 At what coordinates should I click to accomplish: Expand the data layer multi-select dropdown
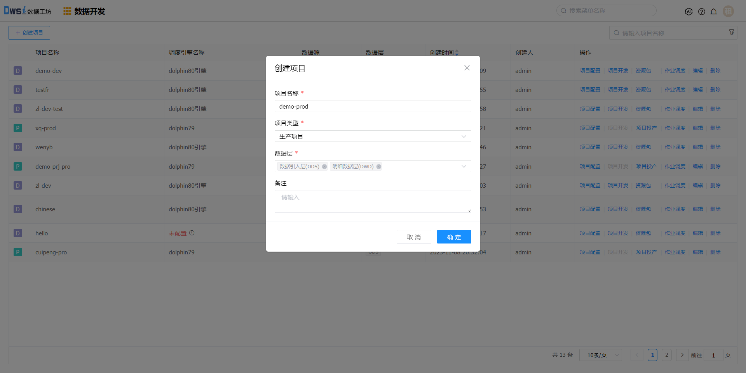464,166
